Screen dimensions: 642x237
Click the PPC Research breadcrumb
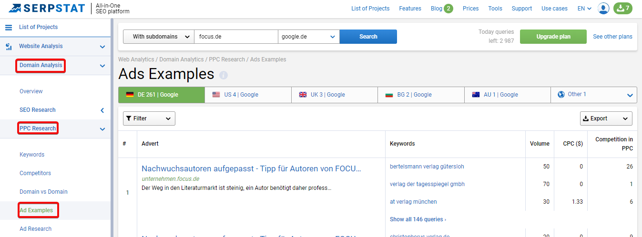click(x=227, y=59)
